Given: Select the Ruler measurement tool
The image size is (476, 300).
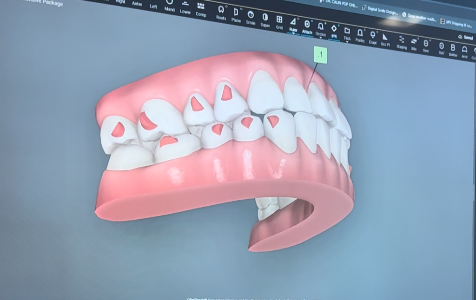Looking at the screenshot, I should [x=293, y=25].
